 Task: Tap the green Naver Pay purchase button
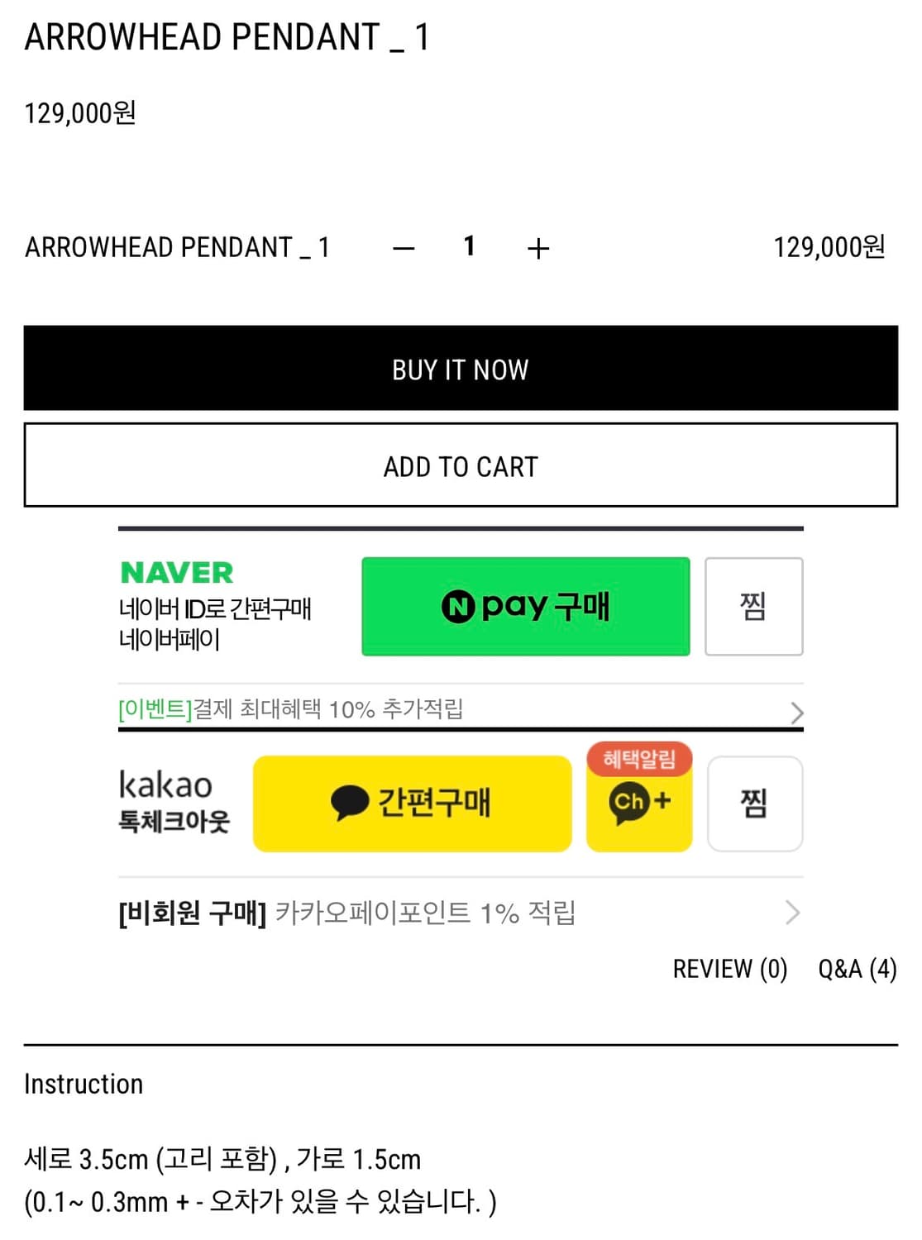(525, 606)
